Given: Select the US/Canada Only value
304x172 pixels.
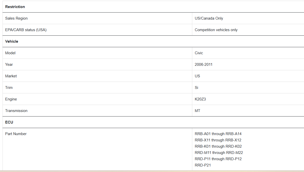Looking at the screenshot, I should tap(209, 18).
